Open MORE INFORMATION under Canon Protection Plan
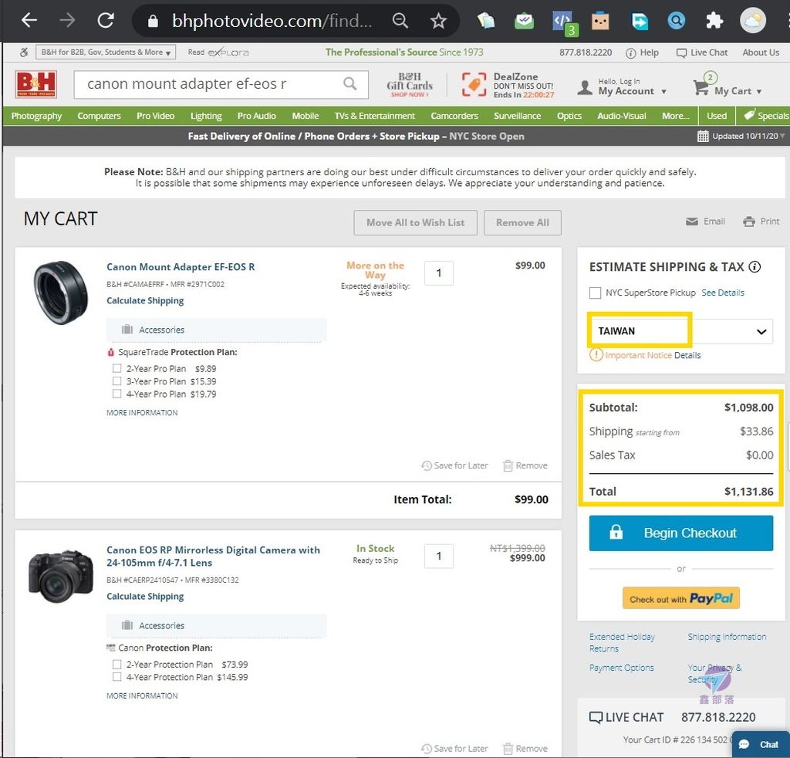The width and height of the screenshot is (790, 758). (142, 695)
